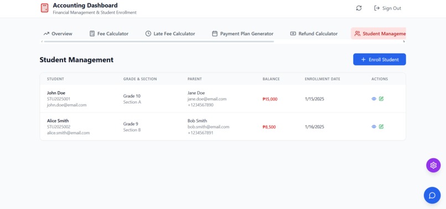
Task: Edit John Doe's record with the pencil icon
Action: [381, 99]
